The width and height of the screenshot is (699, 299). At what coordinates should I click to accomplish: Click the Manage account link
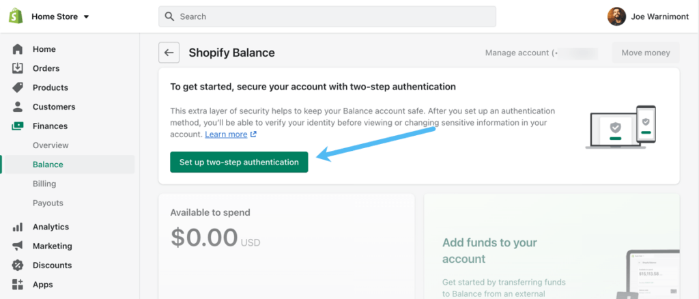(x=516, y=53)
